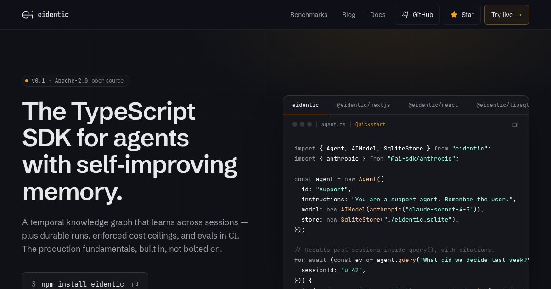
Task: Click the GitHub button
Action: 417,15
